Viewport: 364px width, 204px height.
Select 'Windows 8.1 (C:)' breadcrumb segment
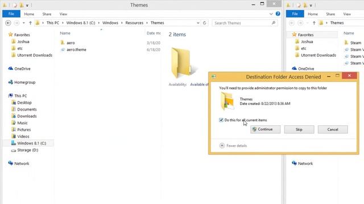pyautogui.click(x=81, y=23)
